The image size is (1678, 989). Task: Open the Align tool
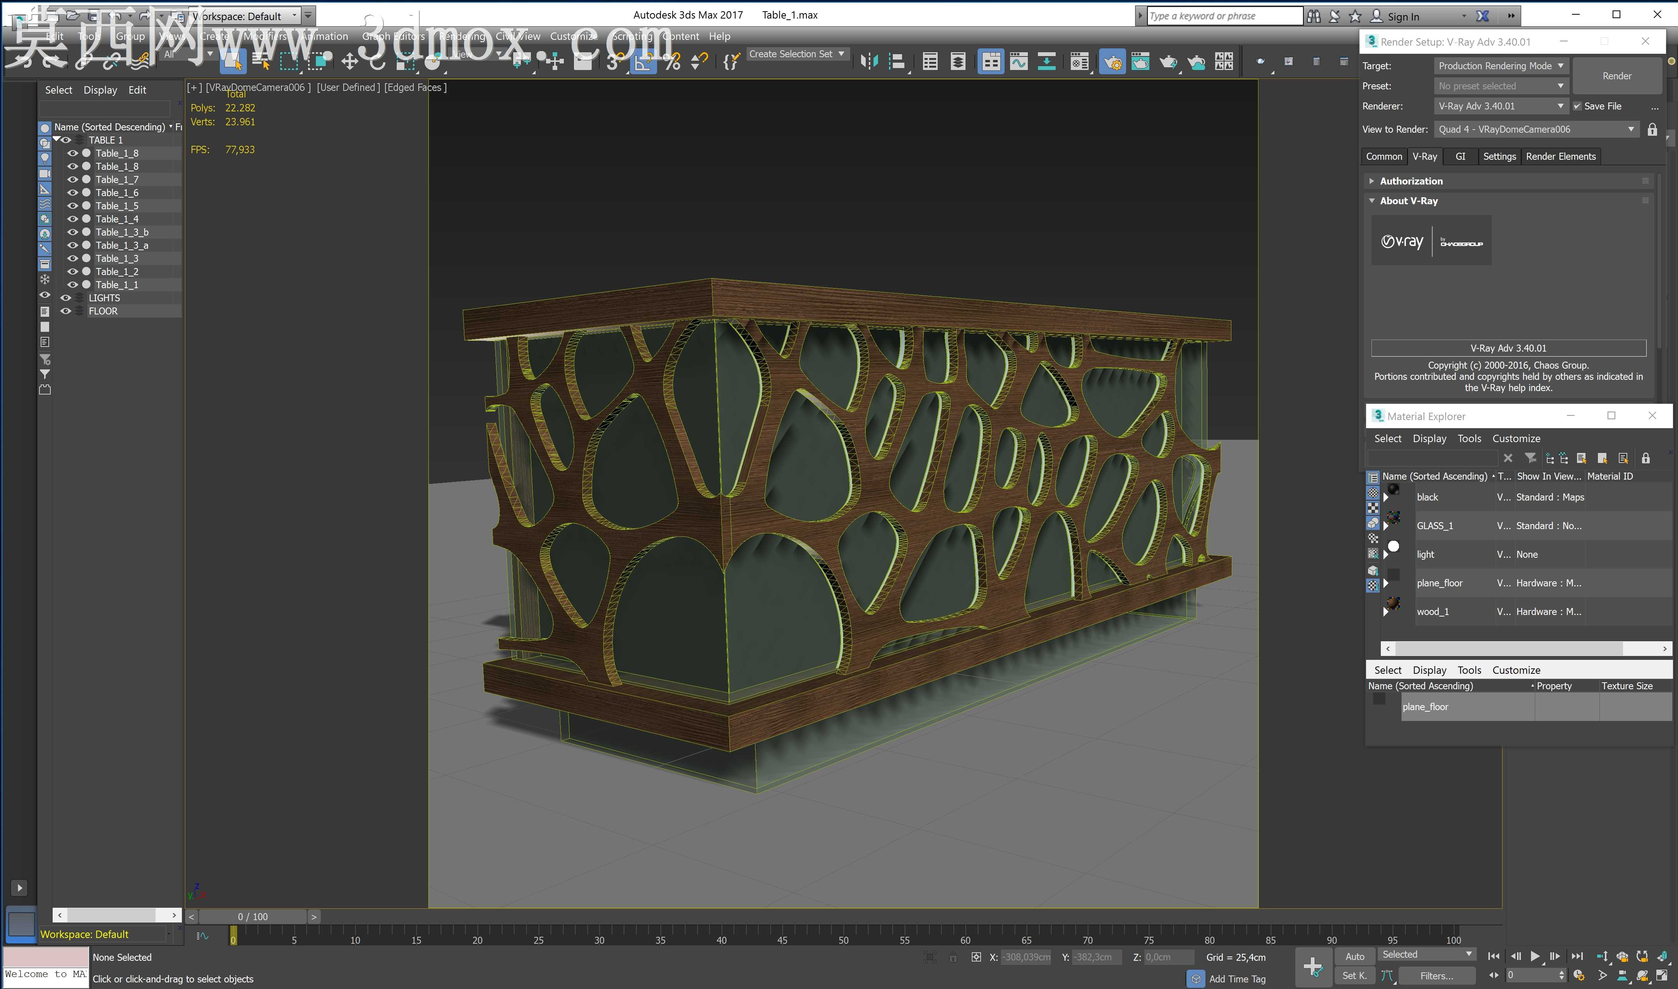tap(897, 62)
